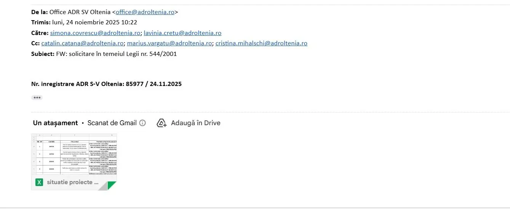510x210 pixels.
Task: Click the green folded corner of attachment
Action: [112, 186]
